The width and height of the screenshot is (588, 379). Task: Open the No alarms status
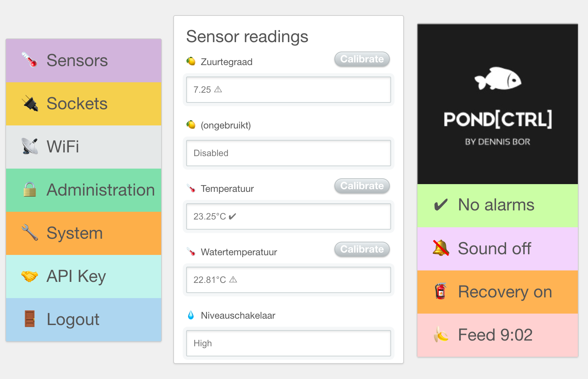[497, 205]
